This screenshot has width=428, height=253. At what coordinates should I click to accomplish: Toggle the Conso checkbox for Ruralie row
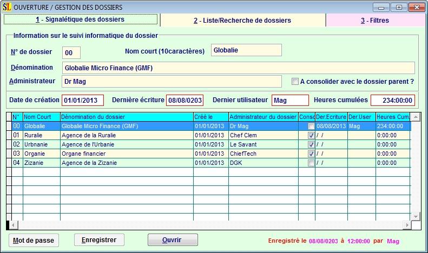[311, 135]
